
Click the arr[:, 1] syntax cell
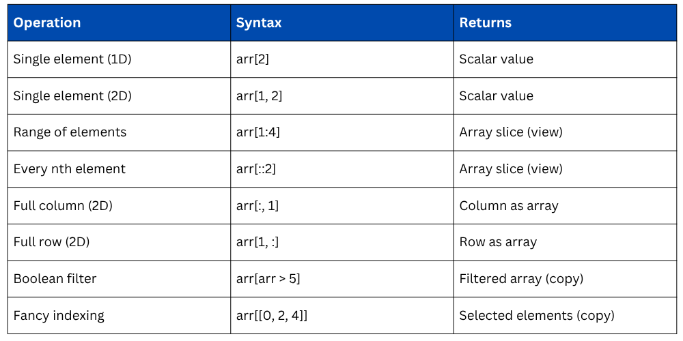coord(257,206)
